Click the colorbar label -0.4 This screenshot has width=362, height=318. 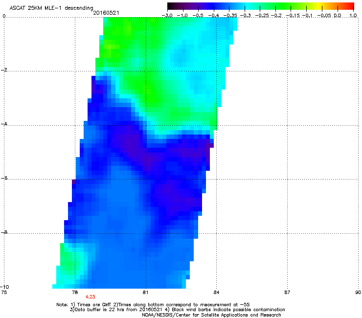point(214,16)
